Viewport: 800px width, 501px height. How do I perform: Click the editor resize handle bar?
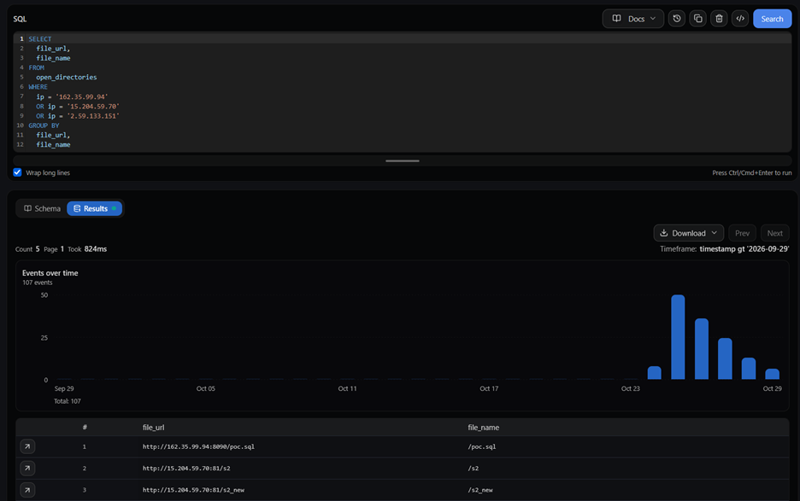[403, 161]
